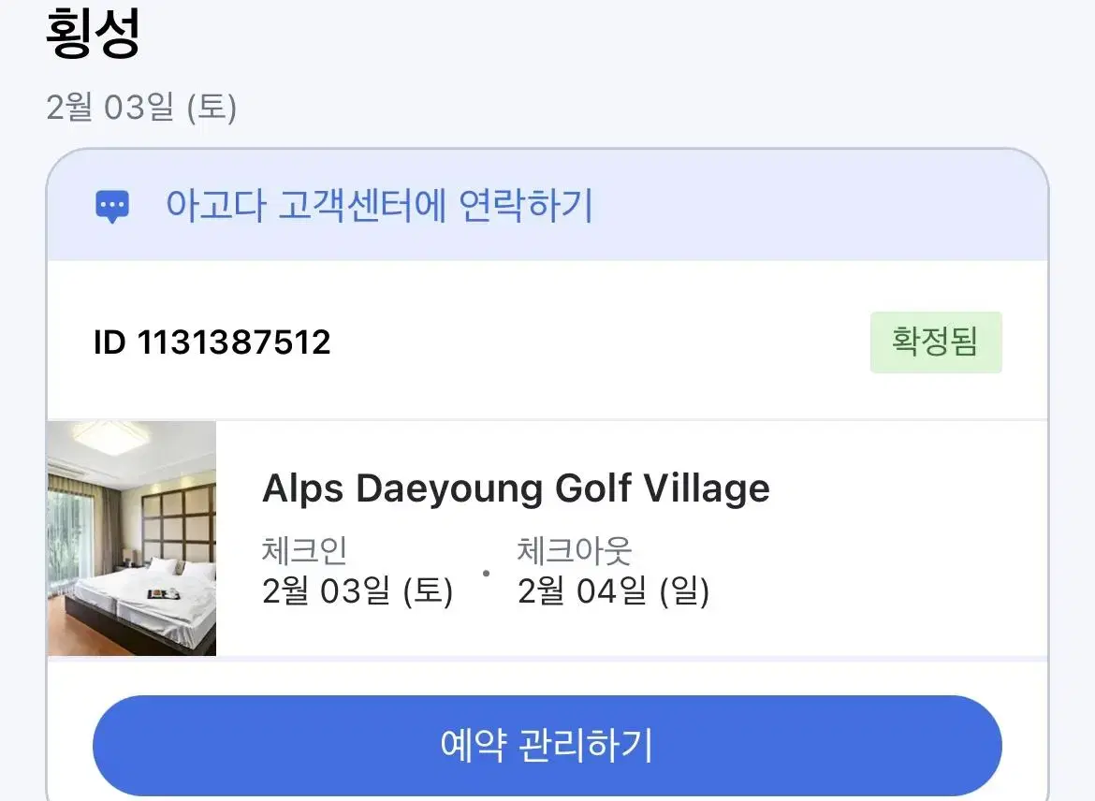
Task: Tap the dot separator between the dates
Action: coord(486,574)
